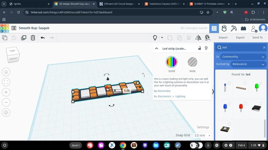Open the visibility options dropdown arrow
The height and width of the screenshot is (150, 268).
point(162,38)
